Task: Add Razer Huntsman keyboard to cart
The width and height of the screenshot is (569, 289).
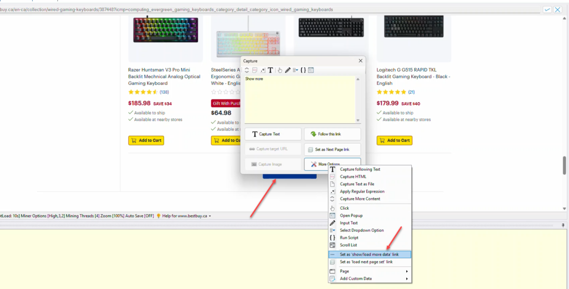Action: (x=146, y=140)
